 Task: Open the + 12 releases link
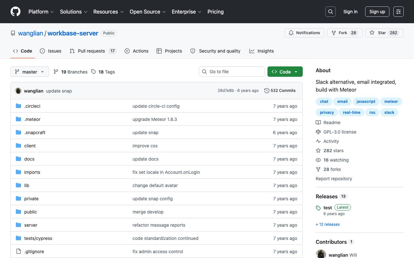point(328,224)
